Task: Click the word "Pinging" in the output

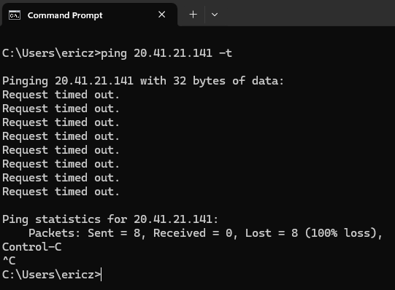Action: coord(25,82)
